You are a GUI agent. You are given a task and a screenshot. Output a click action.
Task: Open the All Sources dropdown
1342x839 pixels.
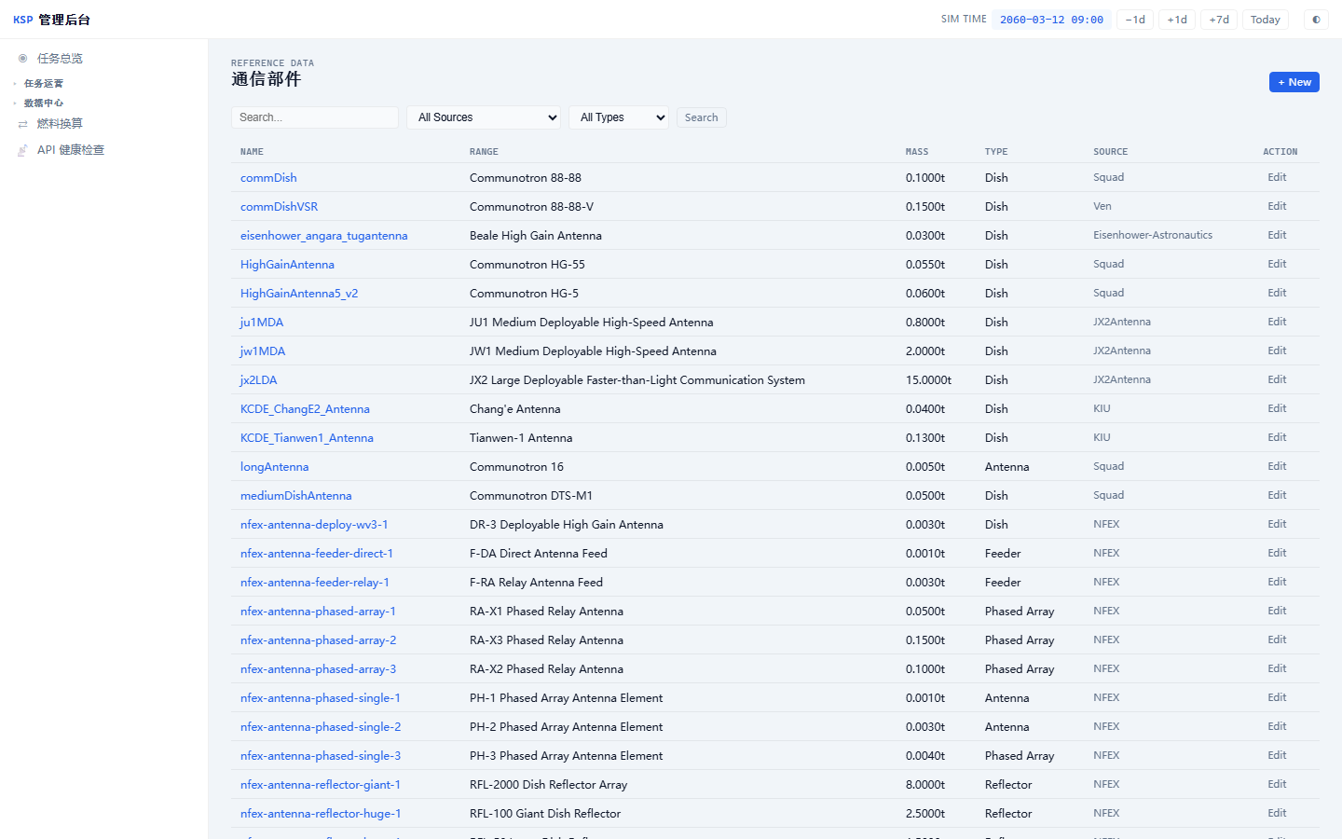click(484, 117)
